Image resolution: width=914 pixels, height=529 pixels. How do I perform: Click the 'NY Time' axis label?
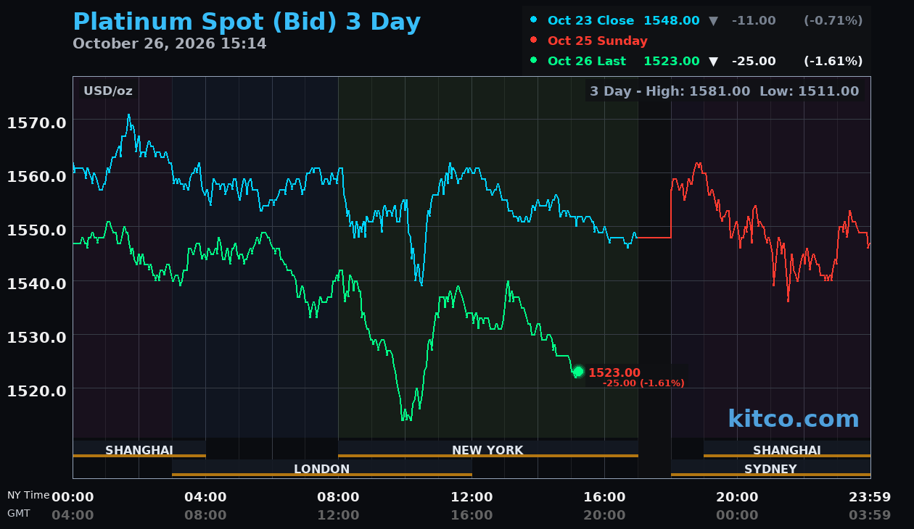click(28, 495)
